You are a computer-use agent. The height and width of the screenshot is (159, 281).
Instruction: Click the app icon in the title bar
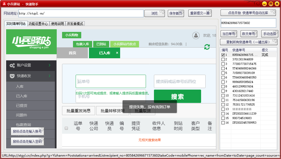click(x=4, y=4)
